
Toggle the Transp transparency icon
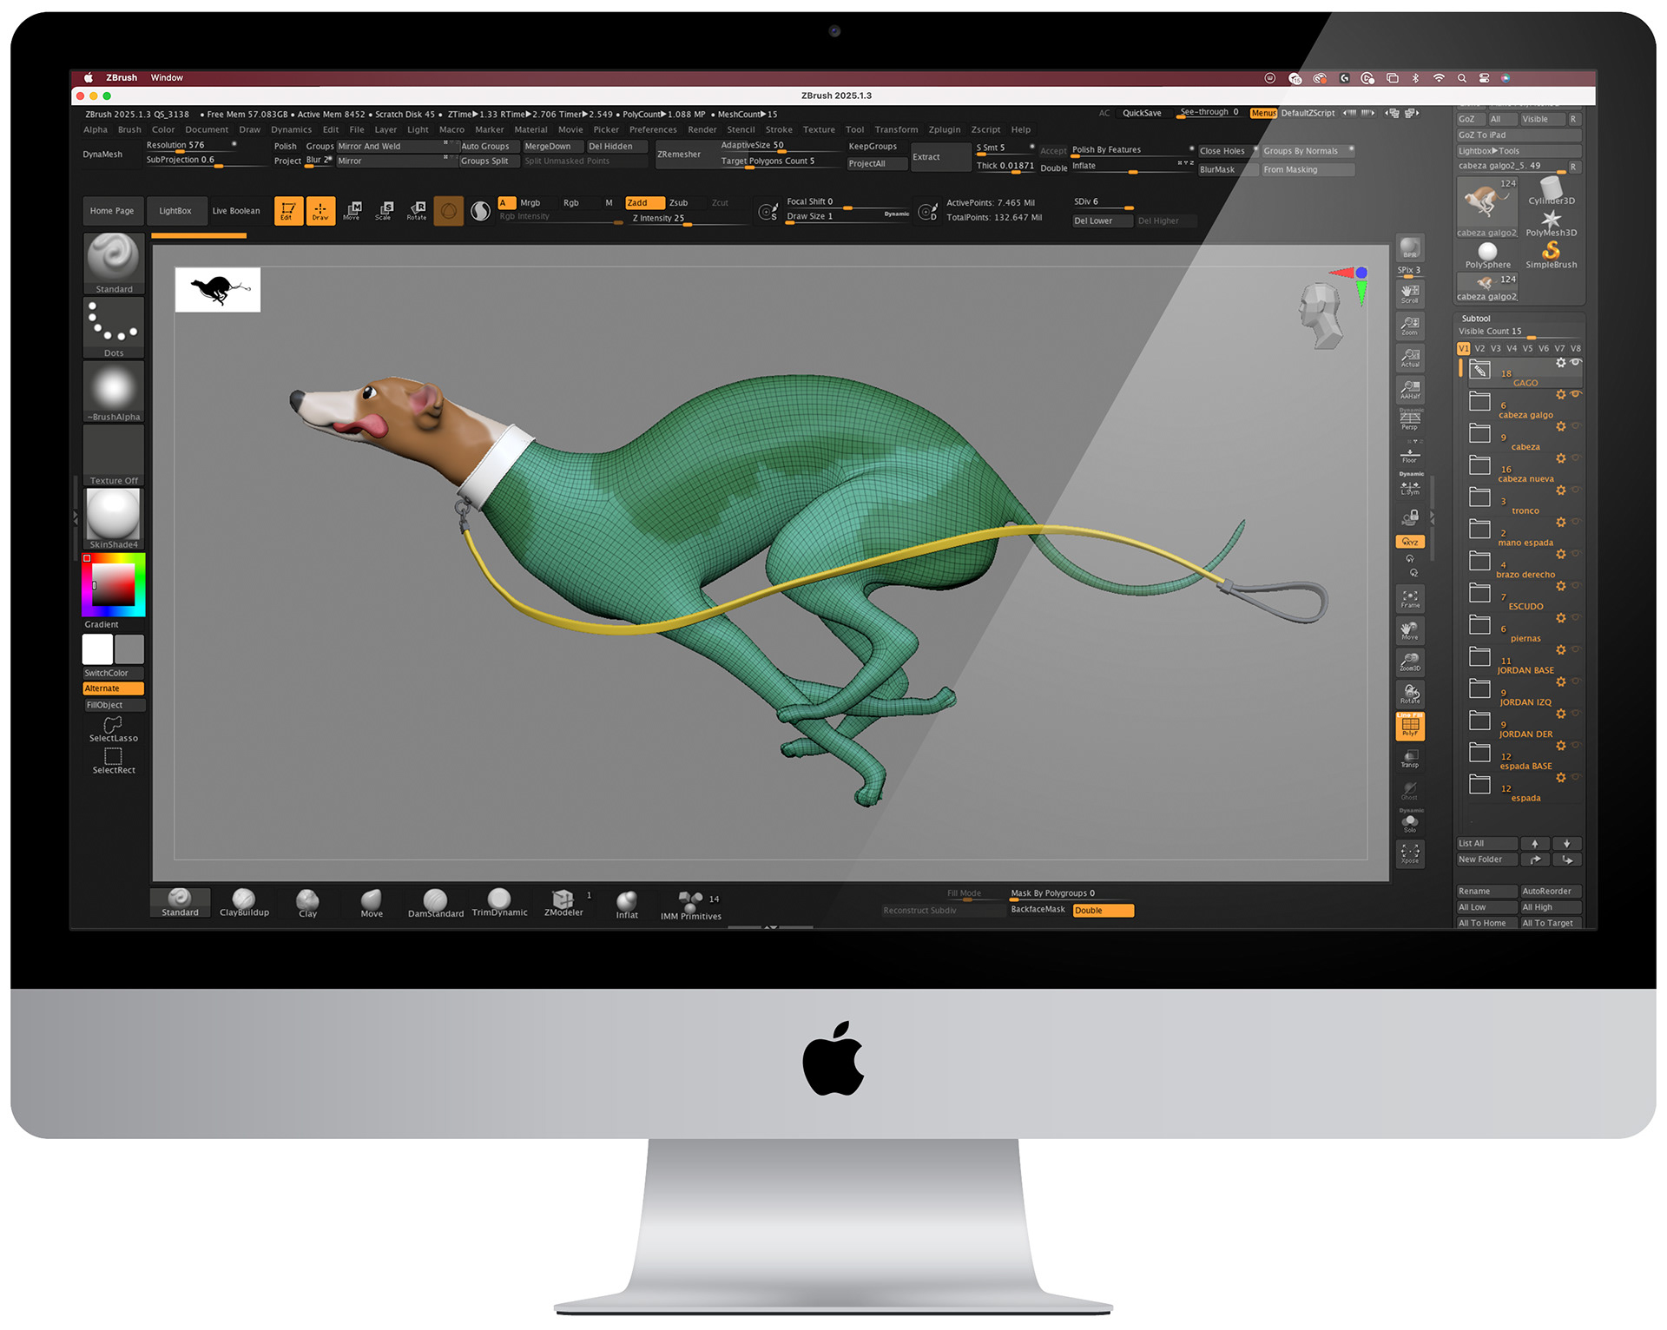[x=1409, y=758]
